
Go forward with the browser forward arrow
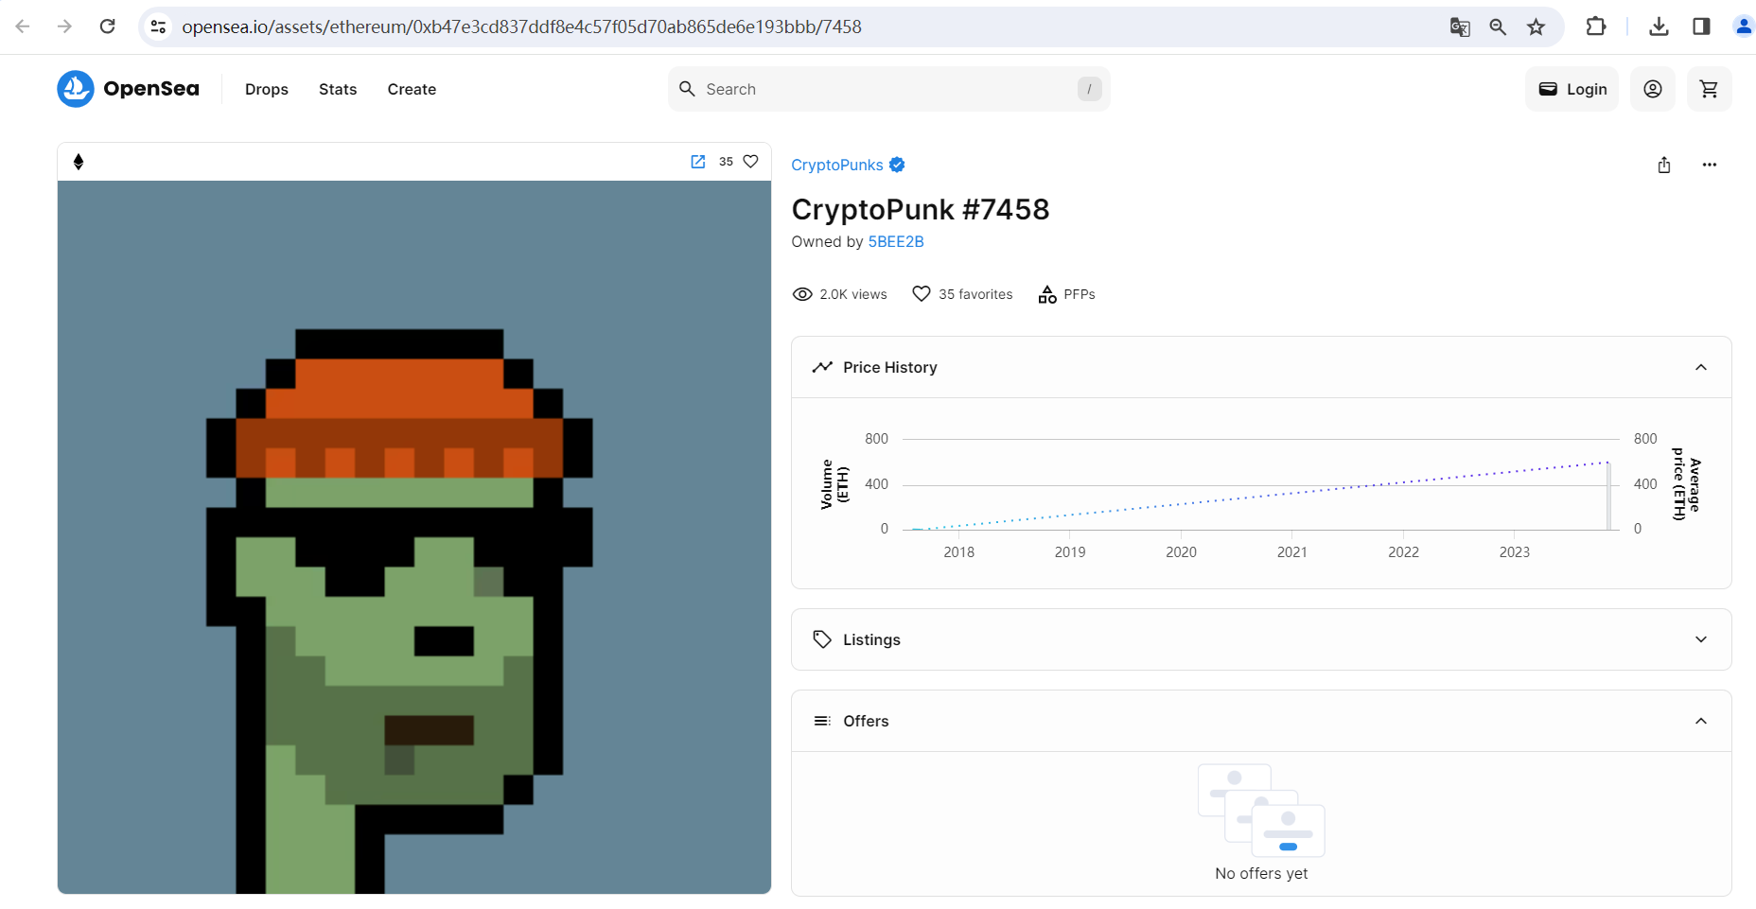tap(64, 26)
